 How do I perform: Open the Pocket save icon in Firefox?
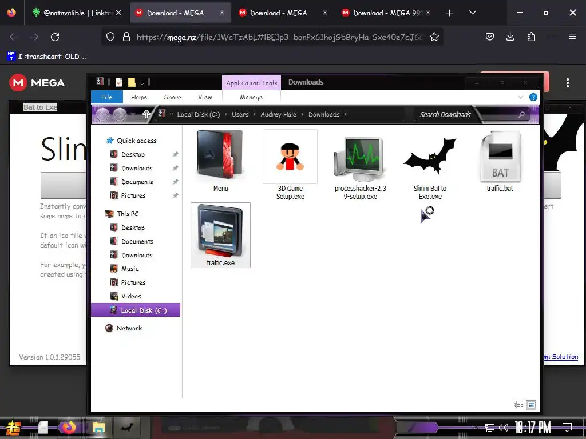click(490, 37)
